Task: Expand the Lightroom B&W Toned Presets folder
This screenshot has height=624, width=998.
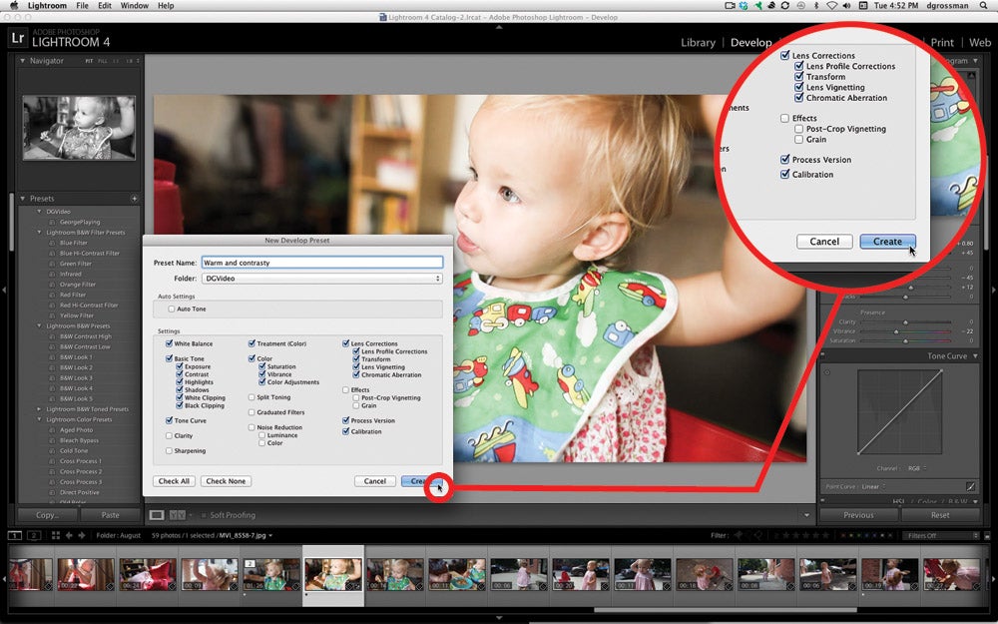Action: 40,409
